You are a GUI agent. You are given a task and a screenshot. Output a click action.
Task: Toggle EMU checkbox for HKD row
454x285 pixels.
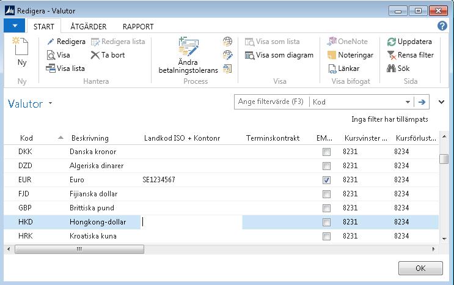(326, 223)
